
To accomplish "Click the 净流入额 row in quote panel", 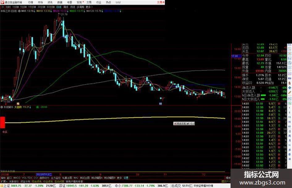I will [264, 87].
